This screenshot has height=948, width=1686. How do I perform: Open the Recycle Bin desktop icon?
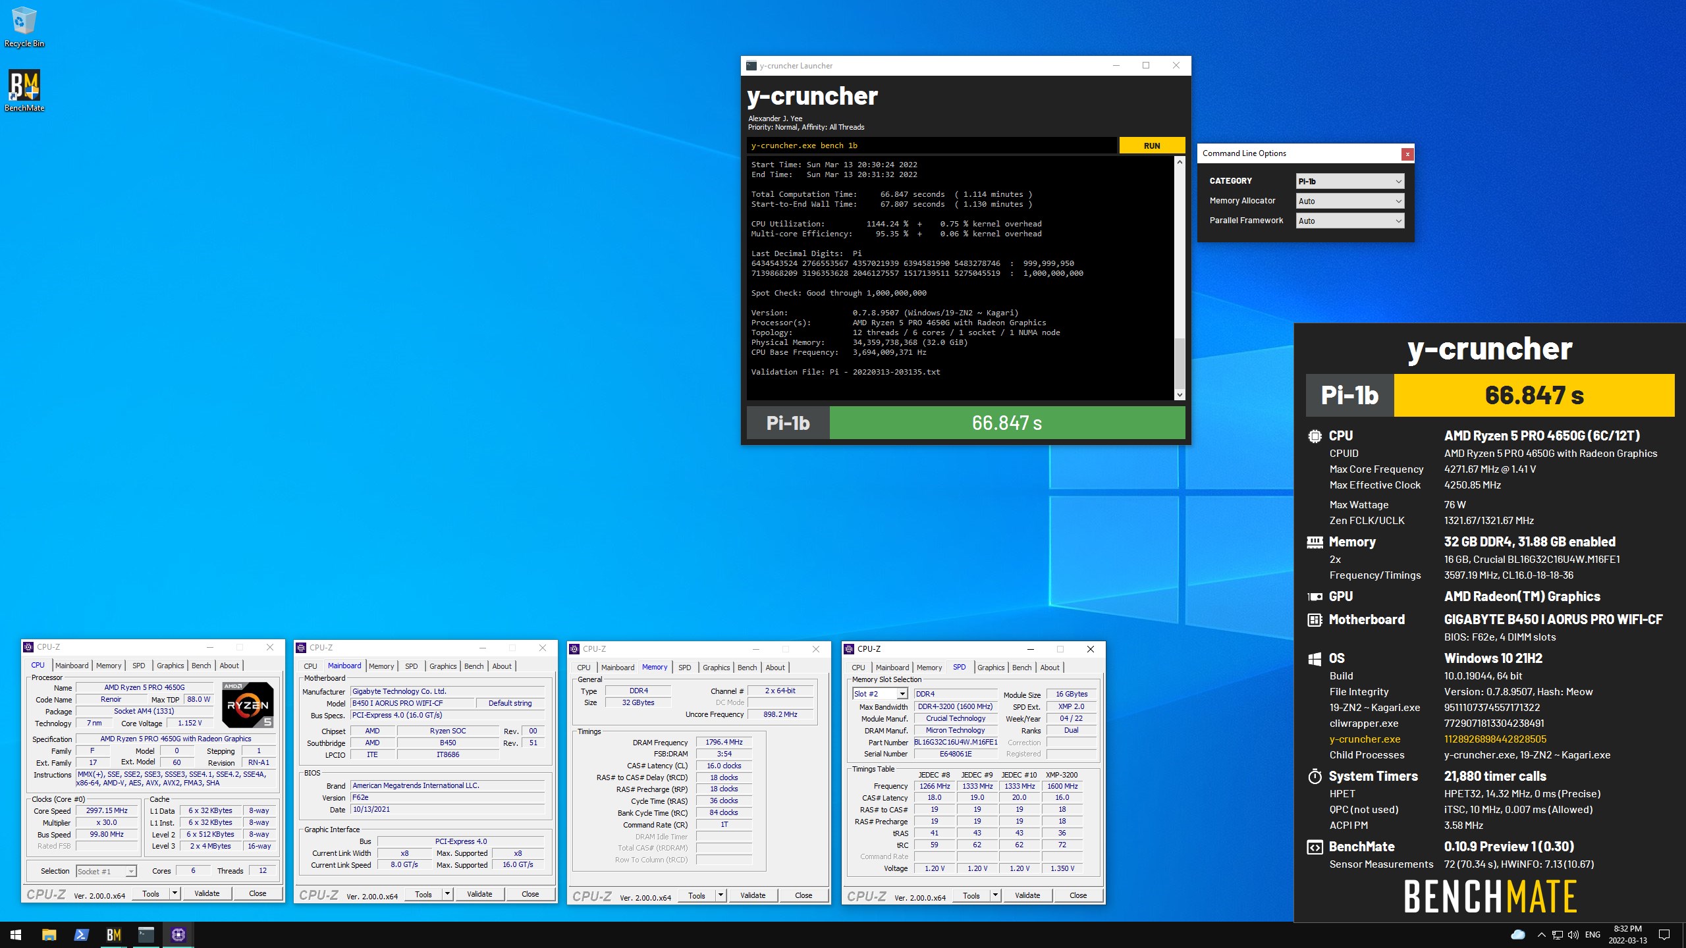(x=24, y=28)
